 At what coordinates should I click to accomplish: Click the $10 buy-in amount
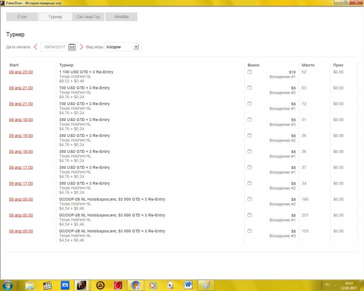292,72
